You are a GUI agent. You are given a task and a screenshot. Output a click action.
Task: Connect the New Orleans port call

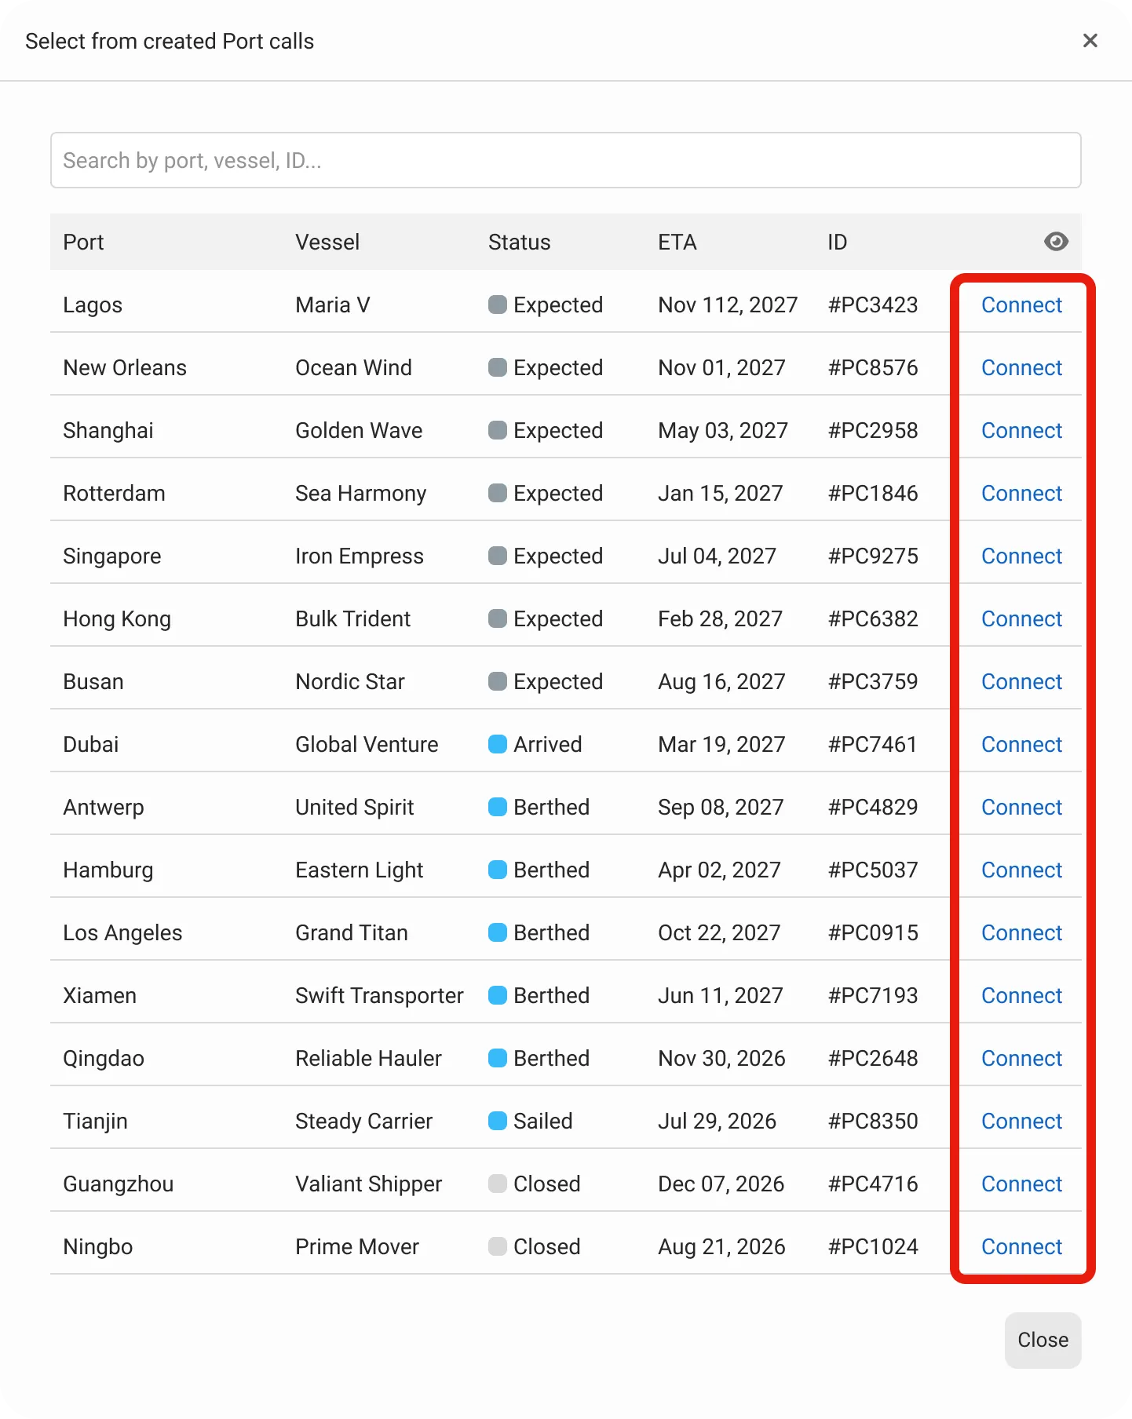tap(1021, 367)
